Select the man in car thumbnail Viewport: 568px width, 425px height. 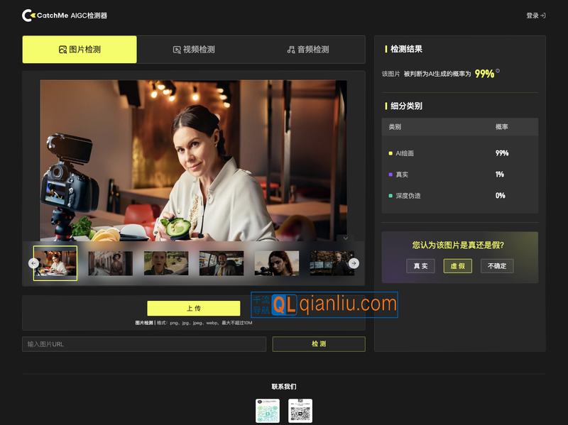(x=221, y=263)
